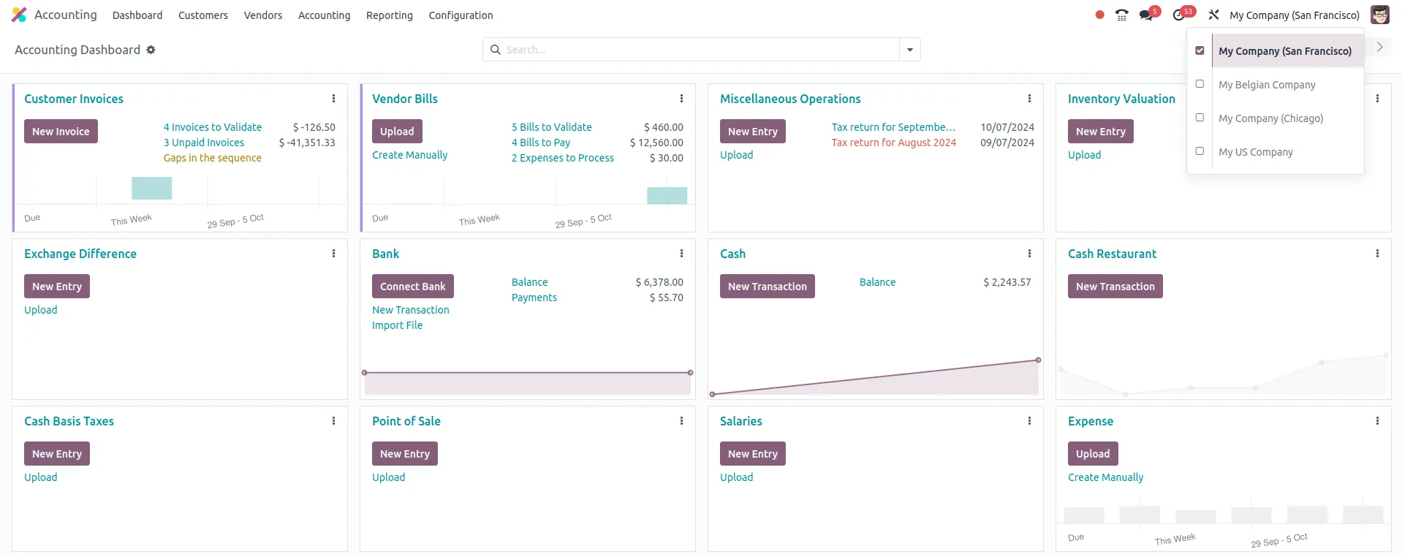Screen dimensions: 1402x557
Task: Open the 5 Bills to Validate link
Action: [552, 127]
